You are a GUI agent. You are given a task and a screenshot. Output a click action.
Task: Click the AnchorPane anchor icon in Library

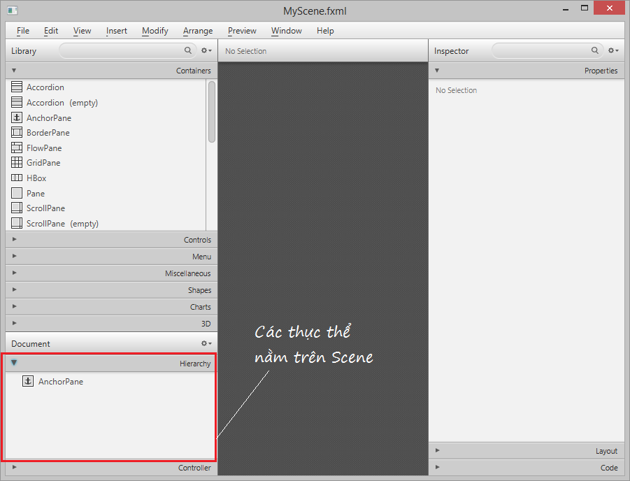tap(17, 117)
